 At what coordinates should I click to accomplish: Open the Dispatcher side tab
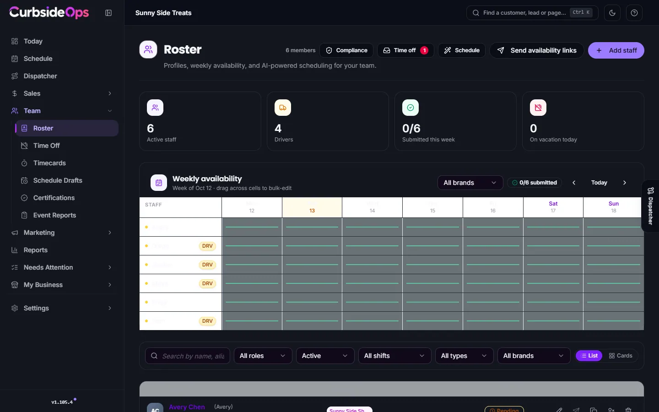pos(651,206)
